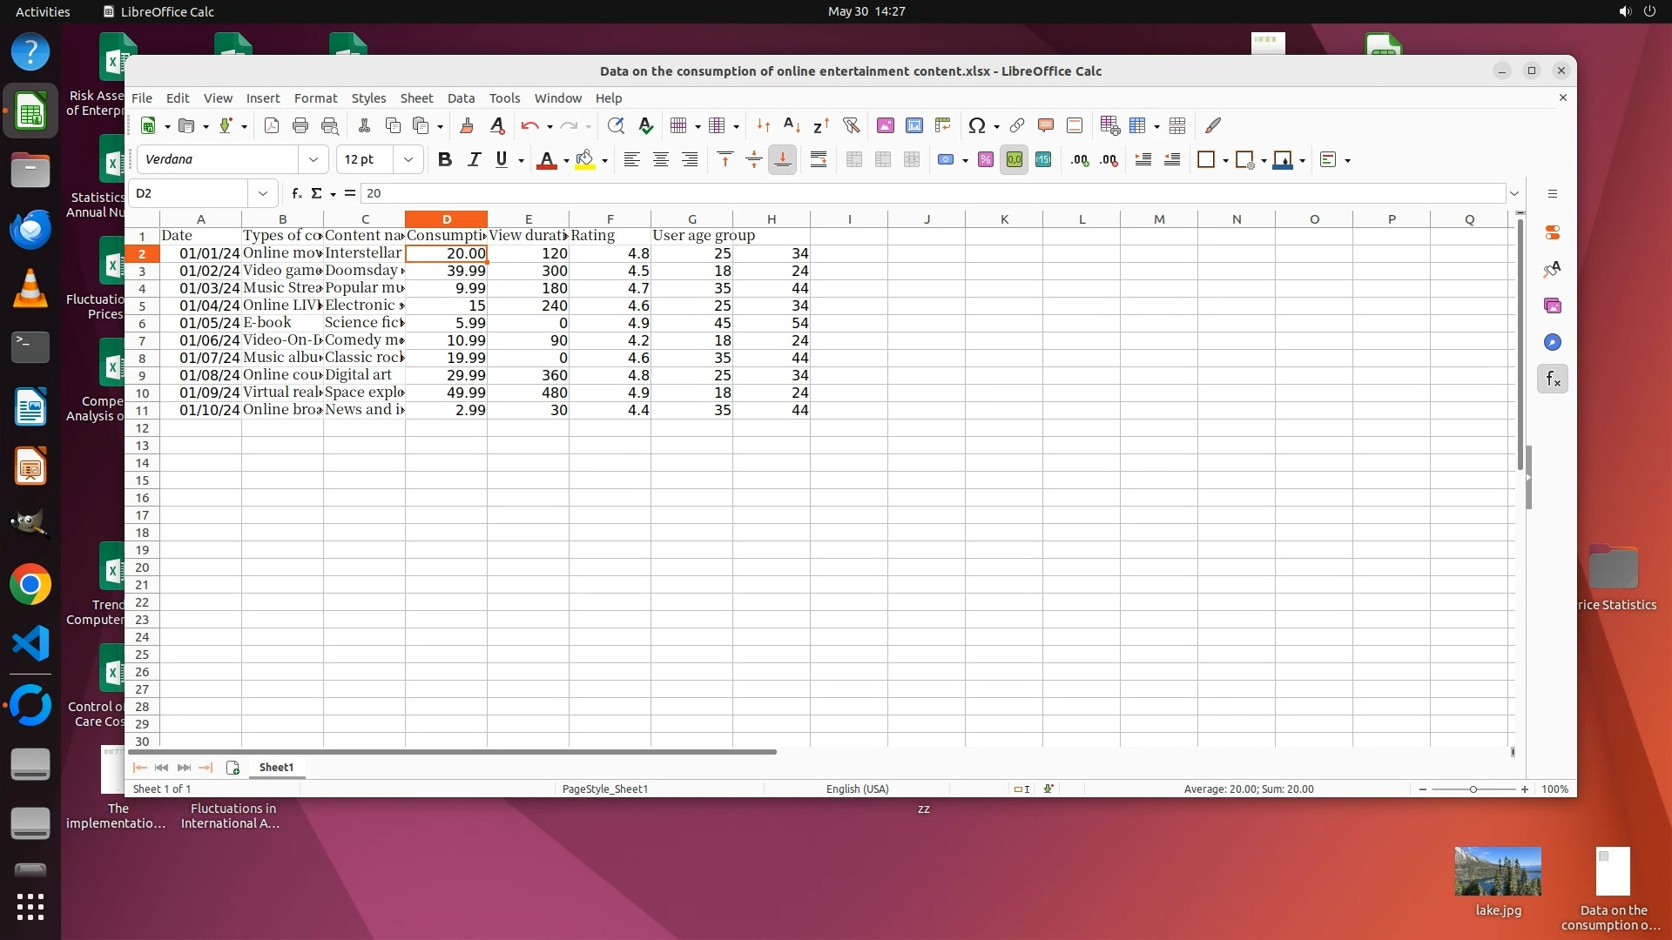
Task: Click the Format as Percent icon
Action: click(985, 159)
